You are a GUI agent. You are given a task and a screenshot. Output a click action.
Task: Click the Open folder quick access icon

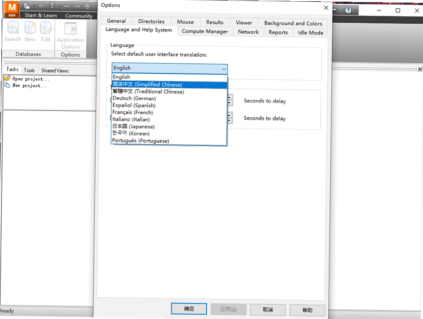42,6
